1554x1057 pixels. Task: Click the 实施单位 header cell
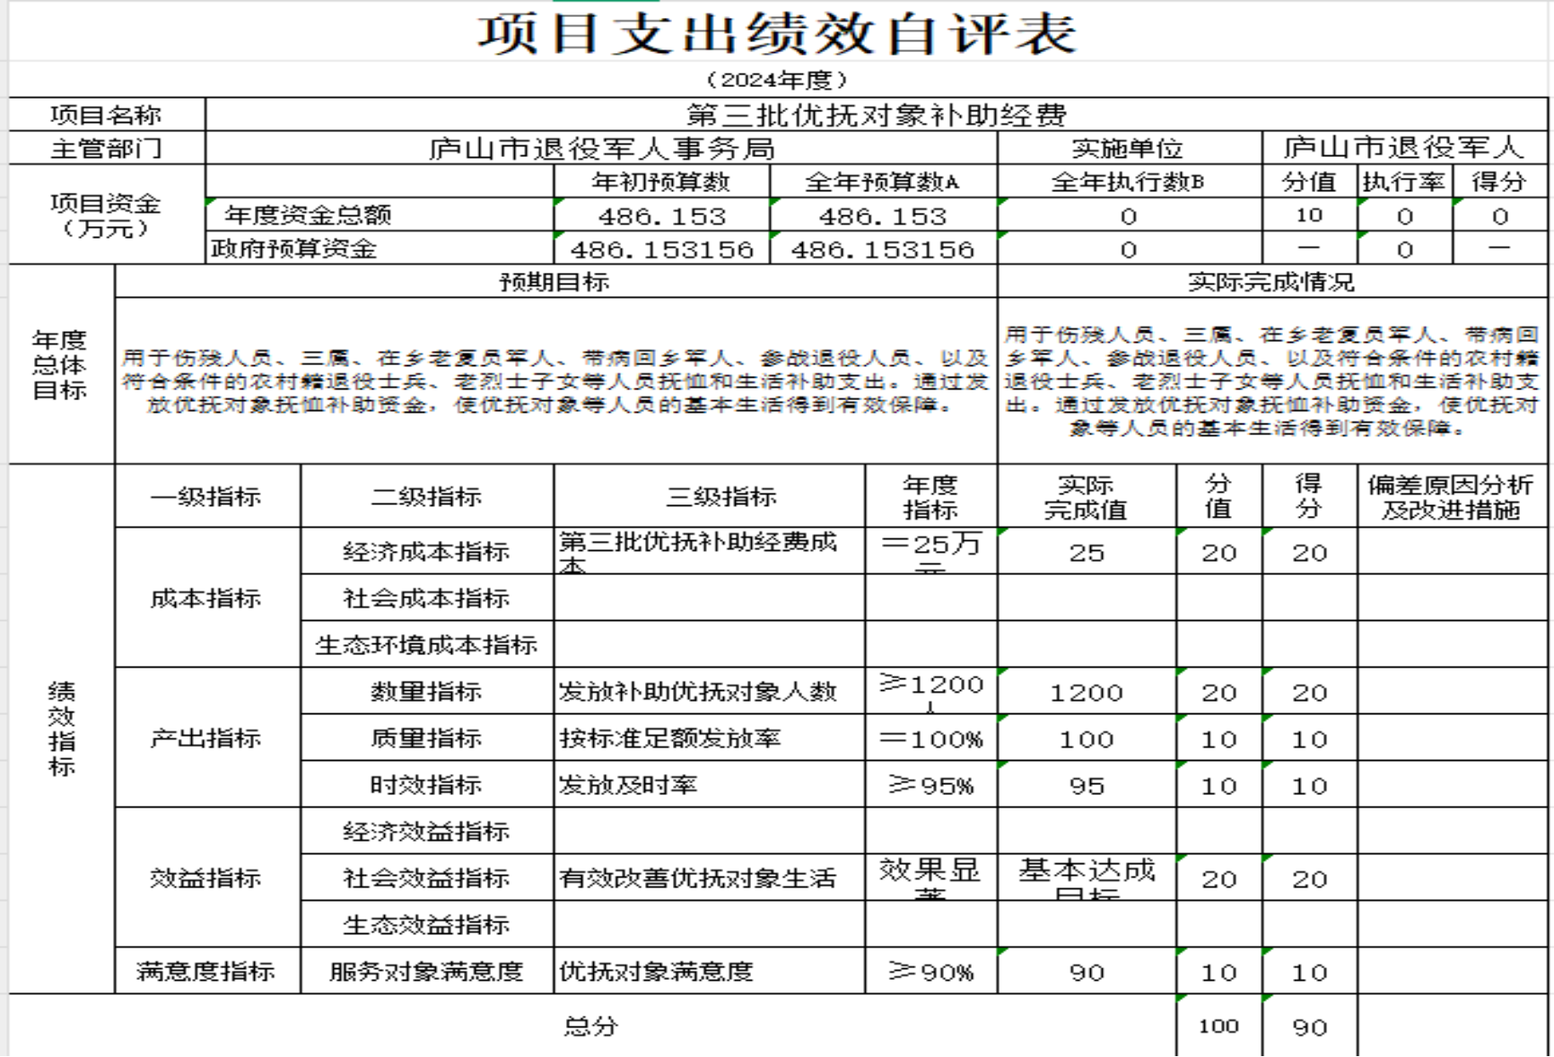[1128, 148]
